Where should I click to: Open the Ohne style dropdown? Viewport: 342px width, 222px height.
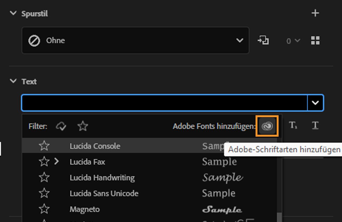[x=135, y=40]
